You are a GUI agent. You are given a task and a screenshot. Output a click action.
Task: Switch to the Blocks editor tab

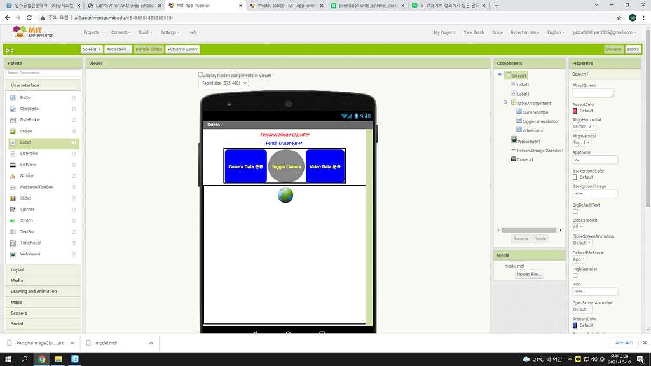pyautogui.click(x=634, y=49)
